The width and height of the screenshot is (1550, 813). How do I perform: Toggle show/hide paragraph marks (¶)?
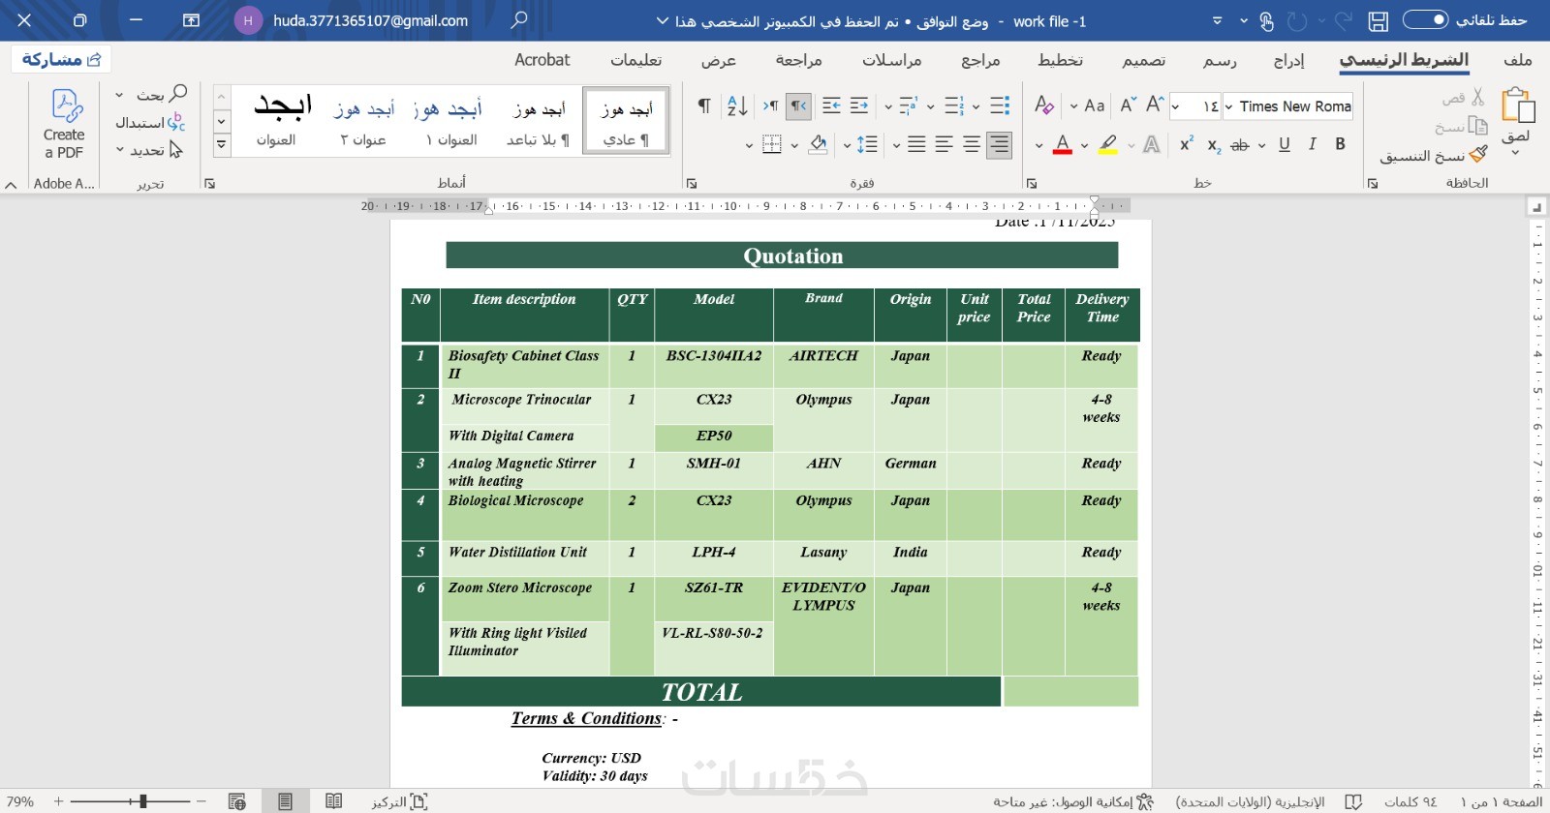[x=704, y=105]
